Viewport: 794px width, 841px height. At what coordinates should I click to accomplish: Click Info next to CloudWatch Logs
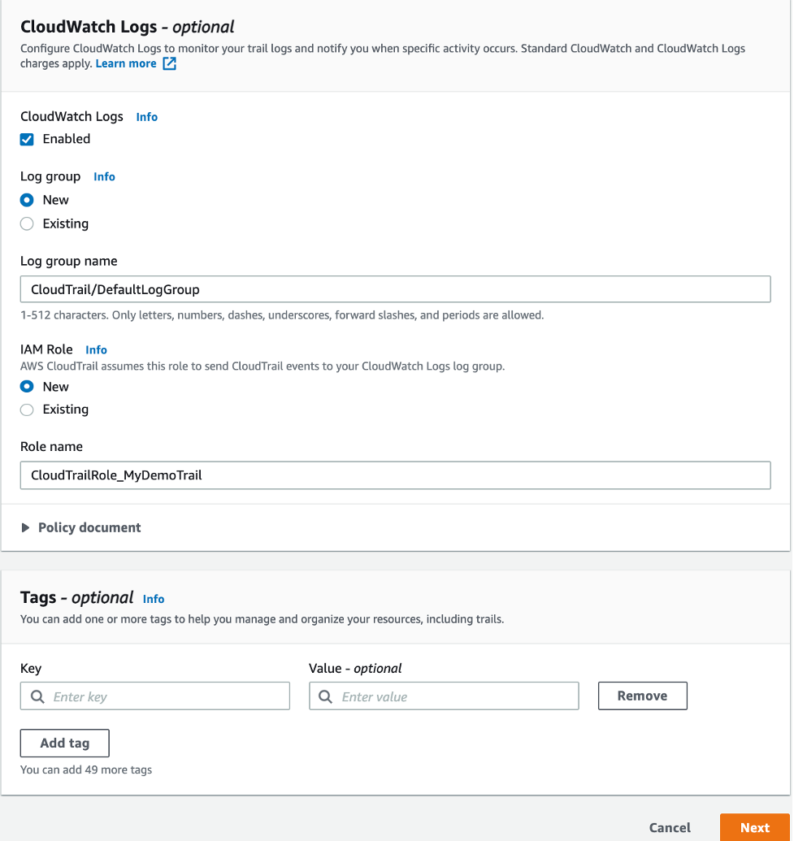tap(146, 117)
